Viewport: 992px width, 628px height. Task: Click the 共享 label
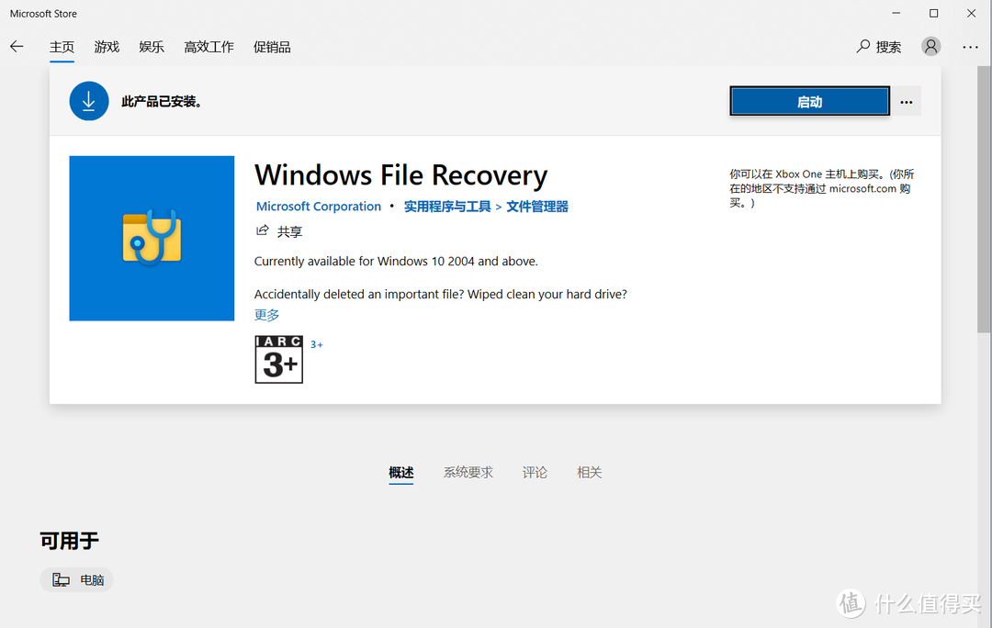(289, 231)
